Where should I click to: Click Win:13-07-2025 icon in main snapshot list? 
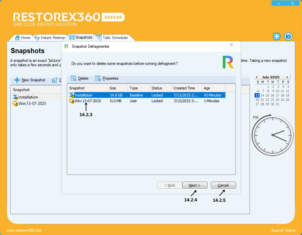tap(15, 103)
